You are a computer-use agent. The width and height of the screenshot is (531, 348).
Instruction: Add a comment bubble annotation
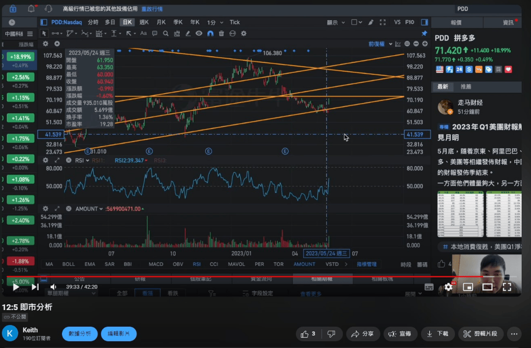(x=154, y=33)
